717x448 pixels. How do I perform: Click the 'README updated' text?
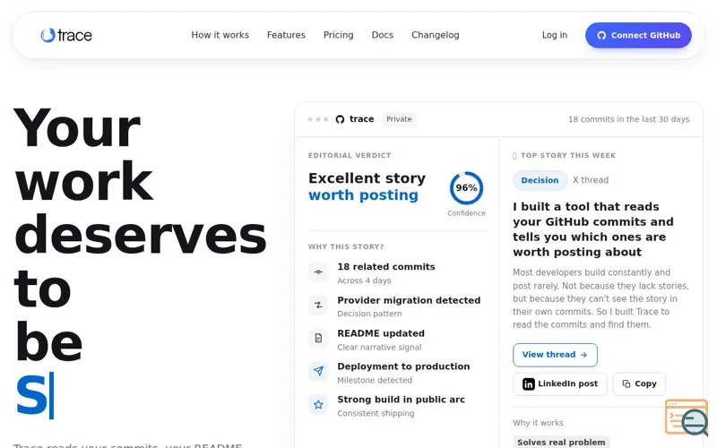[x=381, y=333]
